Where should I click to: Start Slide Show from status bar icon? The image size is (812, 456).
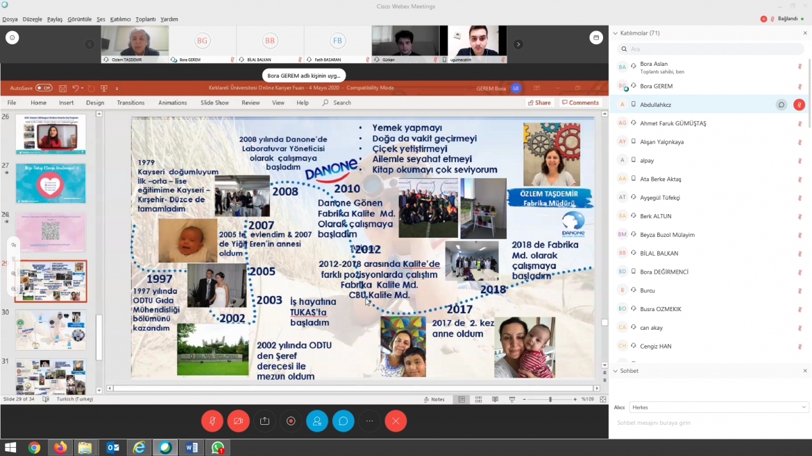pyautogui.click(x=512, y=399)
